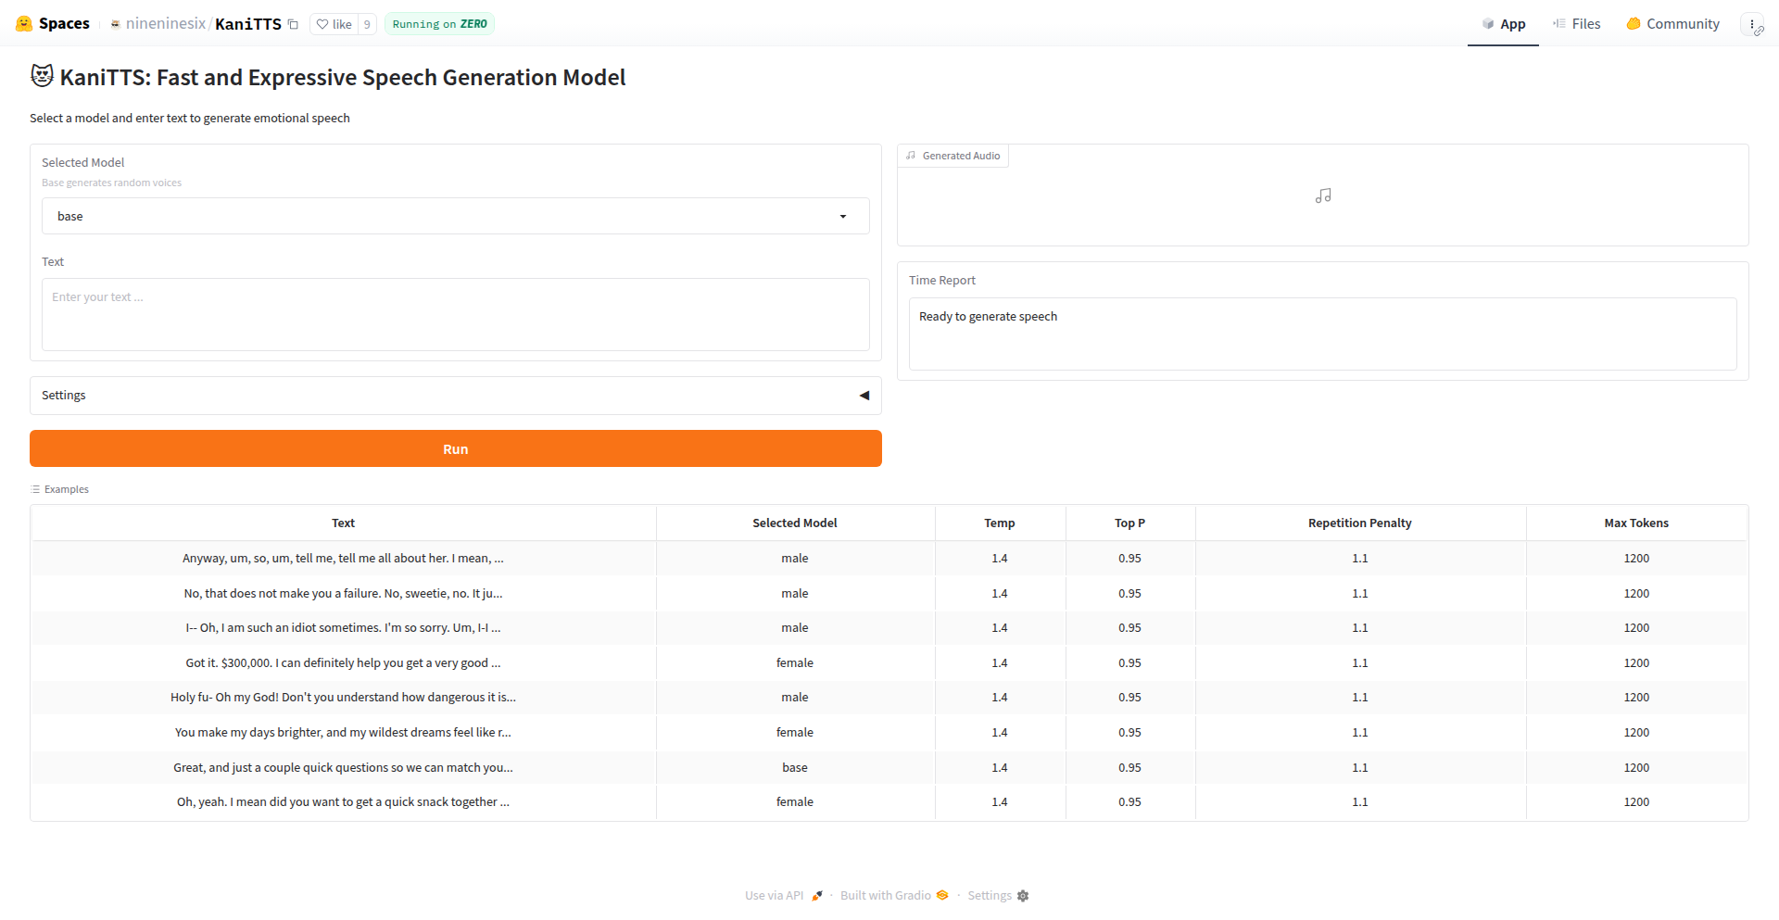
Task: Select example 'Anyway, um, so, um, tell me'
Action: (343, 558)
